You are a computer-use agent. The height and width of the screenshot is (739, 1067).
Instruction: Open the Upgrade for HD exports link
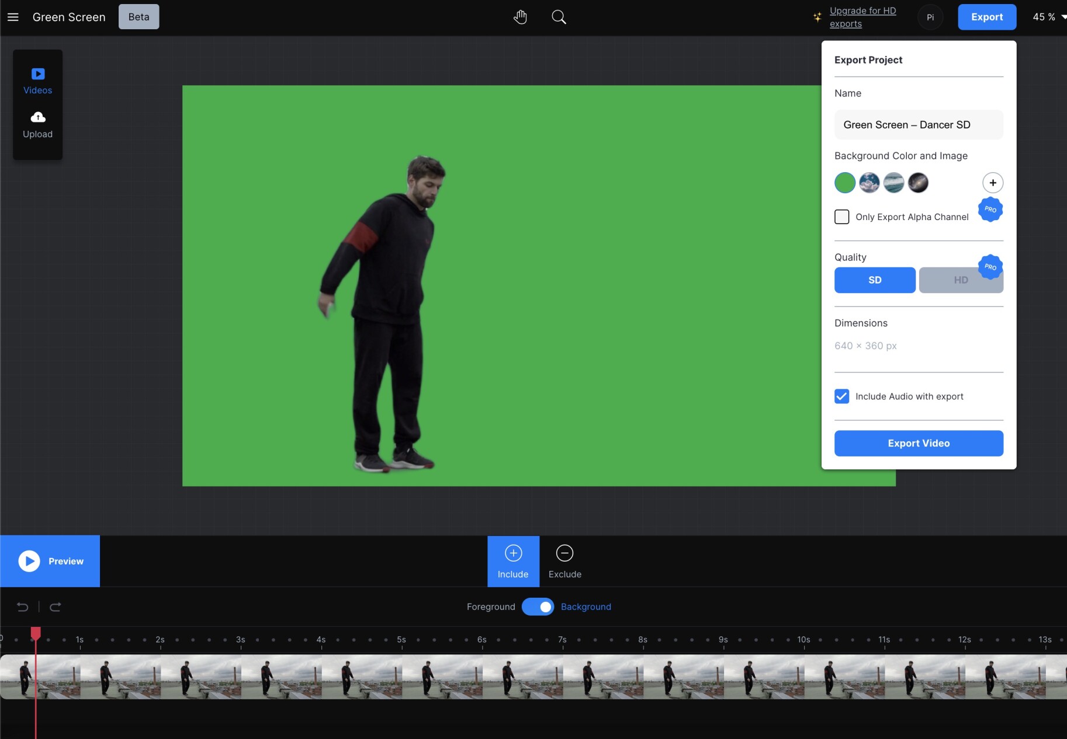point(863,17)
